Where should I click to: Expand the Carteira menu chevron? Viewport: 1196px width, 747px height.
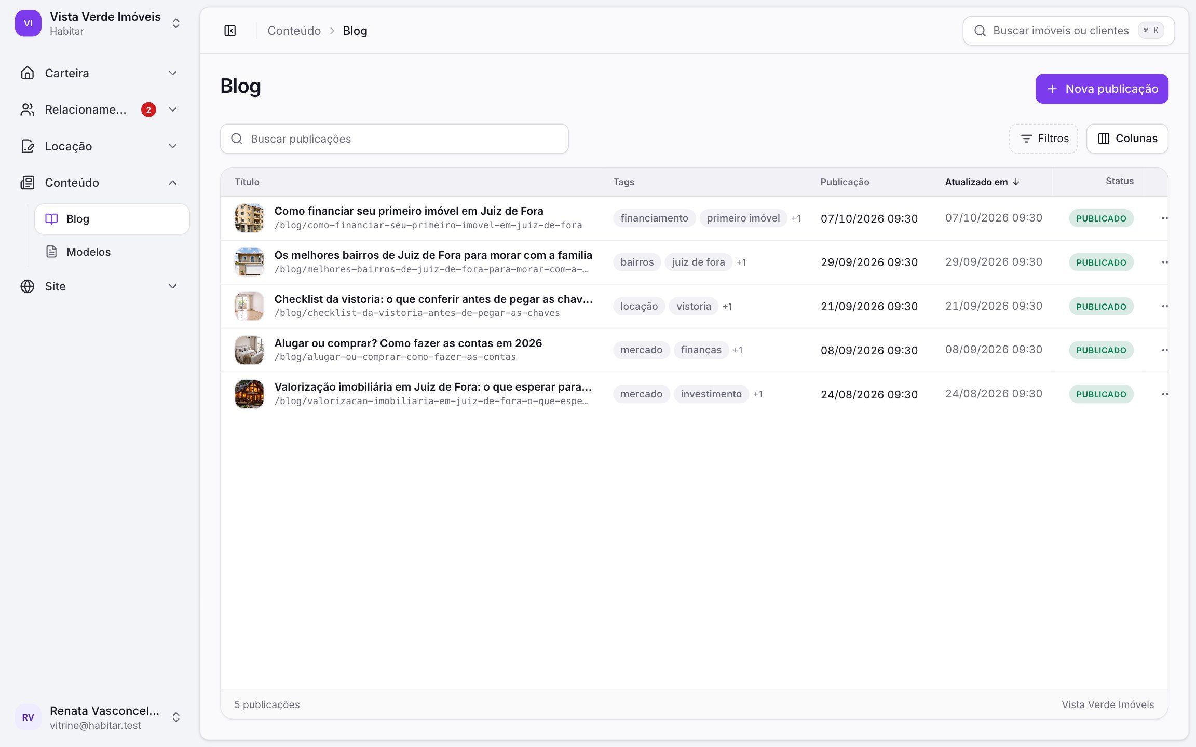click(x=173, y=73)
